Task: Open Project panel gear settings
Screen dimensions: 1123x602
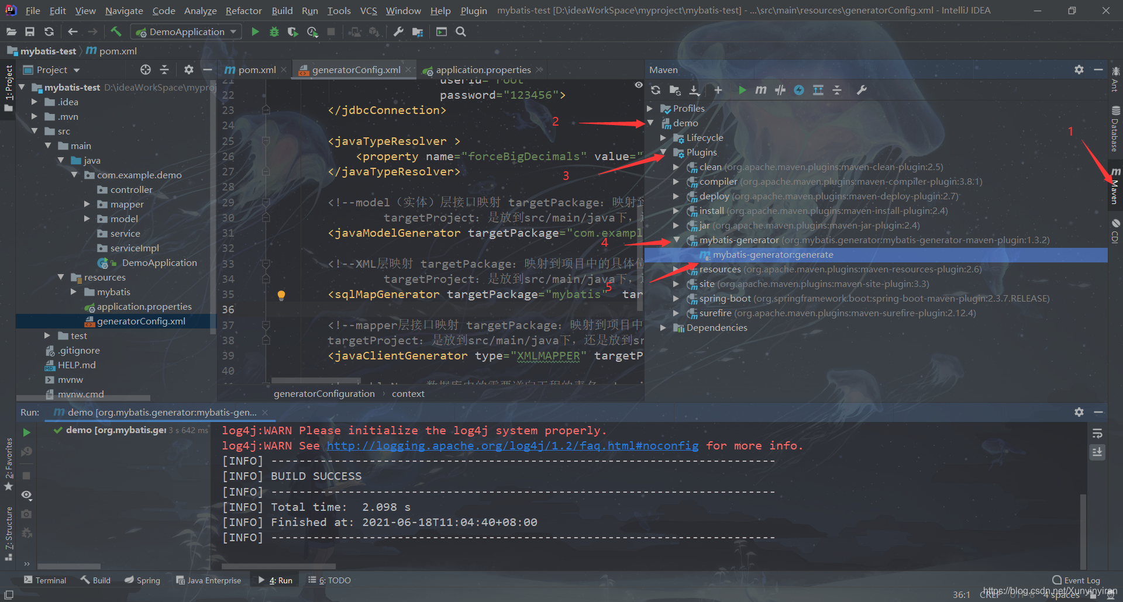Action: pyautogui.click(x=188, y=70)
